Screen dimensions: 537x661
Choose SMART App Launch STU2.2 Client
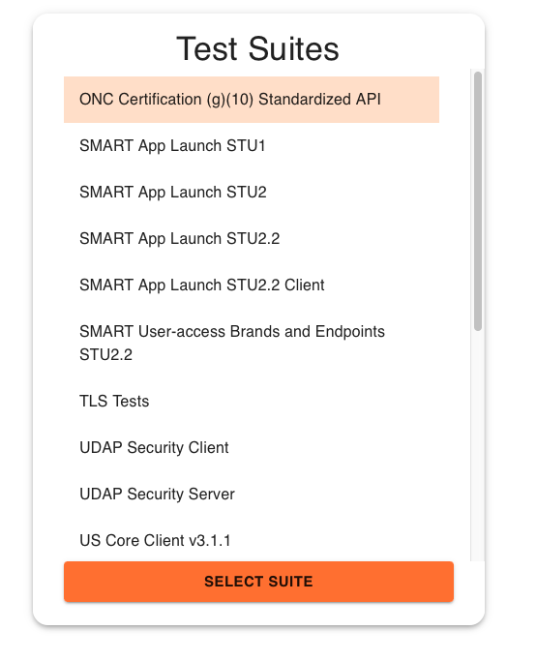click(x=252, y=285)
